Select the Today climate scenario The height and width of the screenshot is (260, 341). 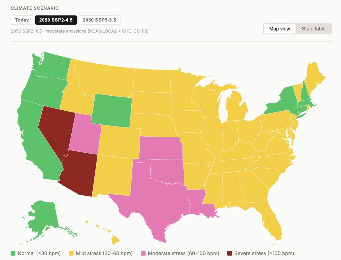click(22, 20)
